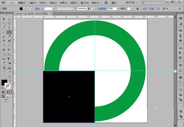Select the Line Segment tool

pos(4,32)
